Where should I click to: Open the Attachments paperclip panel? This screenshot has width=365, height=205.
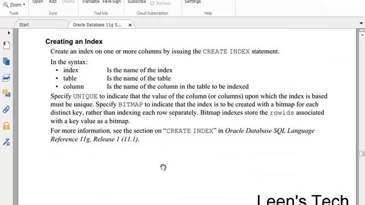coord(6,109)
